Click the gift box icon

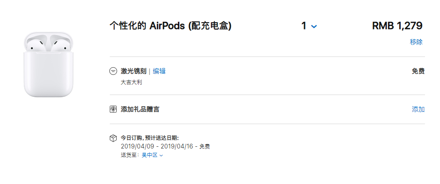click(113, 109)
